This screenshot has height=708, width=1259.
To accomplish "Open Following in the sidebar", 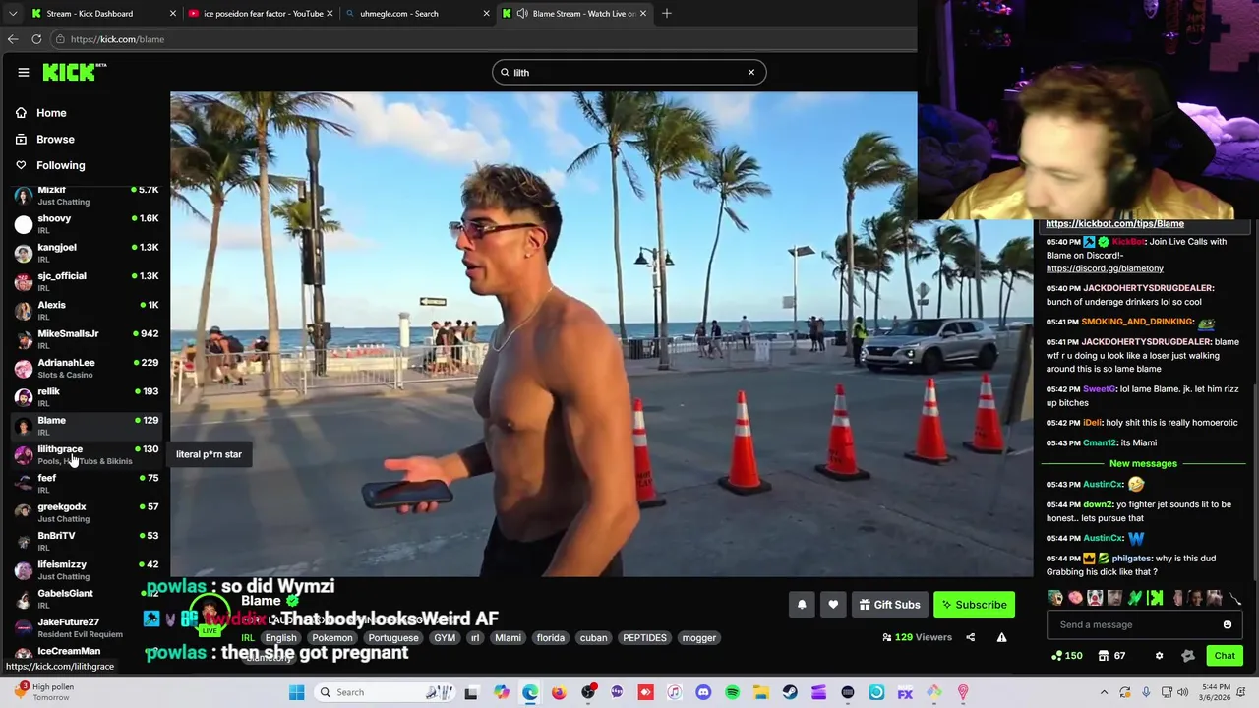I will (x=60, y=165).
